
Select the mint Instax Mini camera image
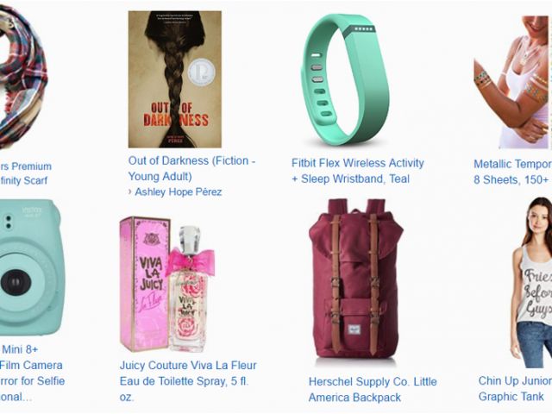(x=32, y=267)
